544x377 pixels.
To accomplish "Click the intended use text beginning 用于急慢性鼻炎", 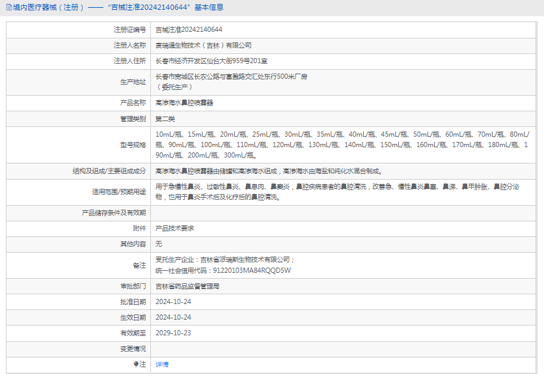I will point(337,192).
